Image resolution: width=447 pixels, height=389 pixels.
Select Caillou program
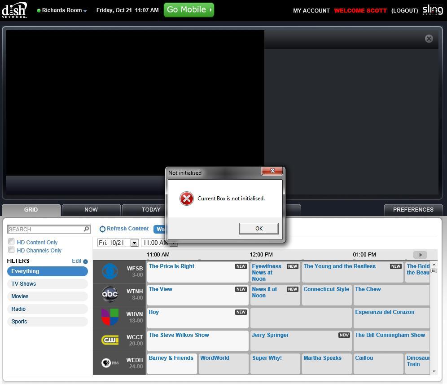coord(378,363)
